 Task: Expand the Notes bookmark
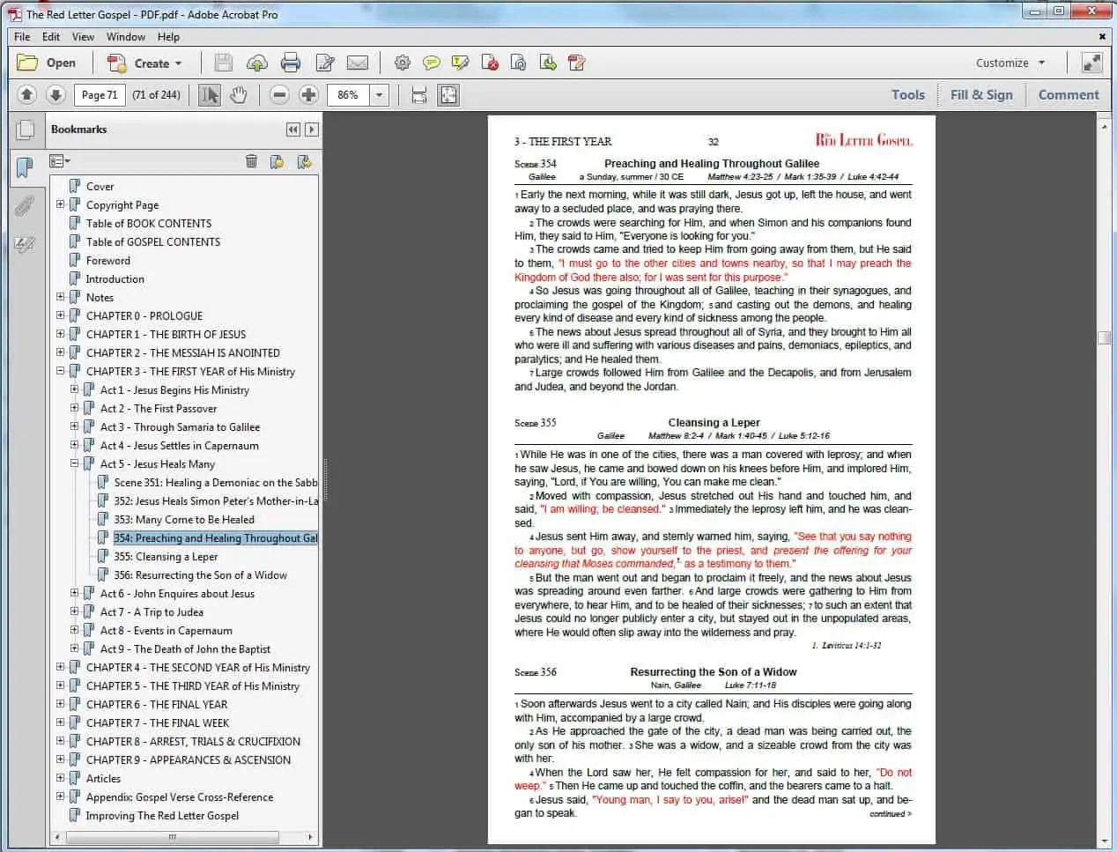[60, 297]
